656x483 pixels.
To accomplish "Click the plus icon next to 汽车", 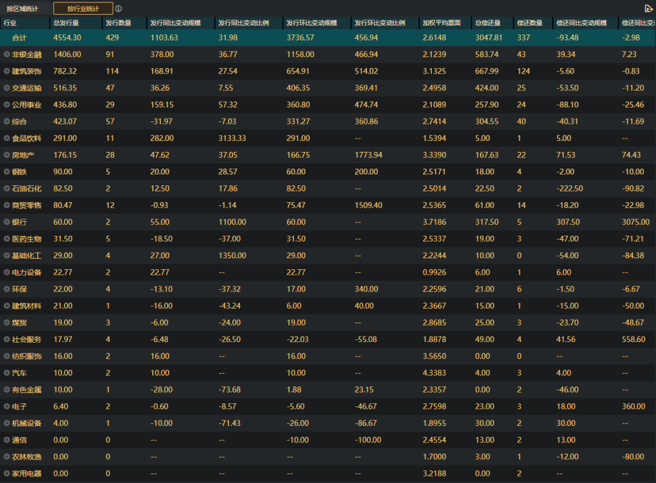I will coord(7,373).
